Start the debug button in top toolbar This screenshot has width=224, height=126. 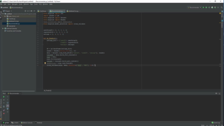[206, 7]
